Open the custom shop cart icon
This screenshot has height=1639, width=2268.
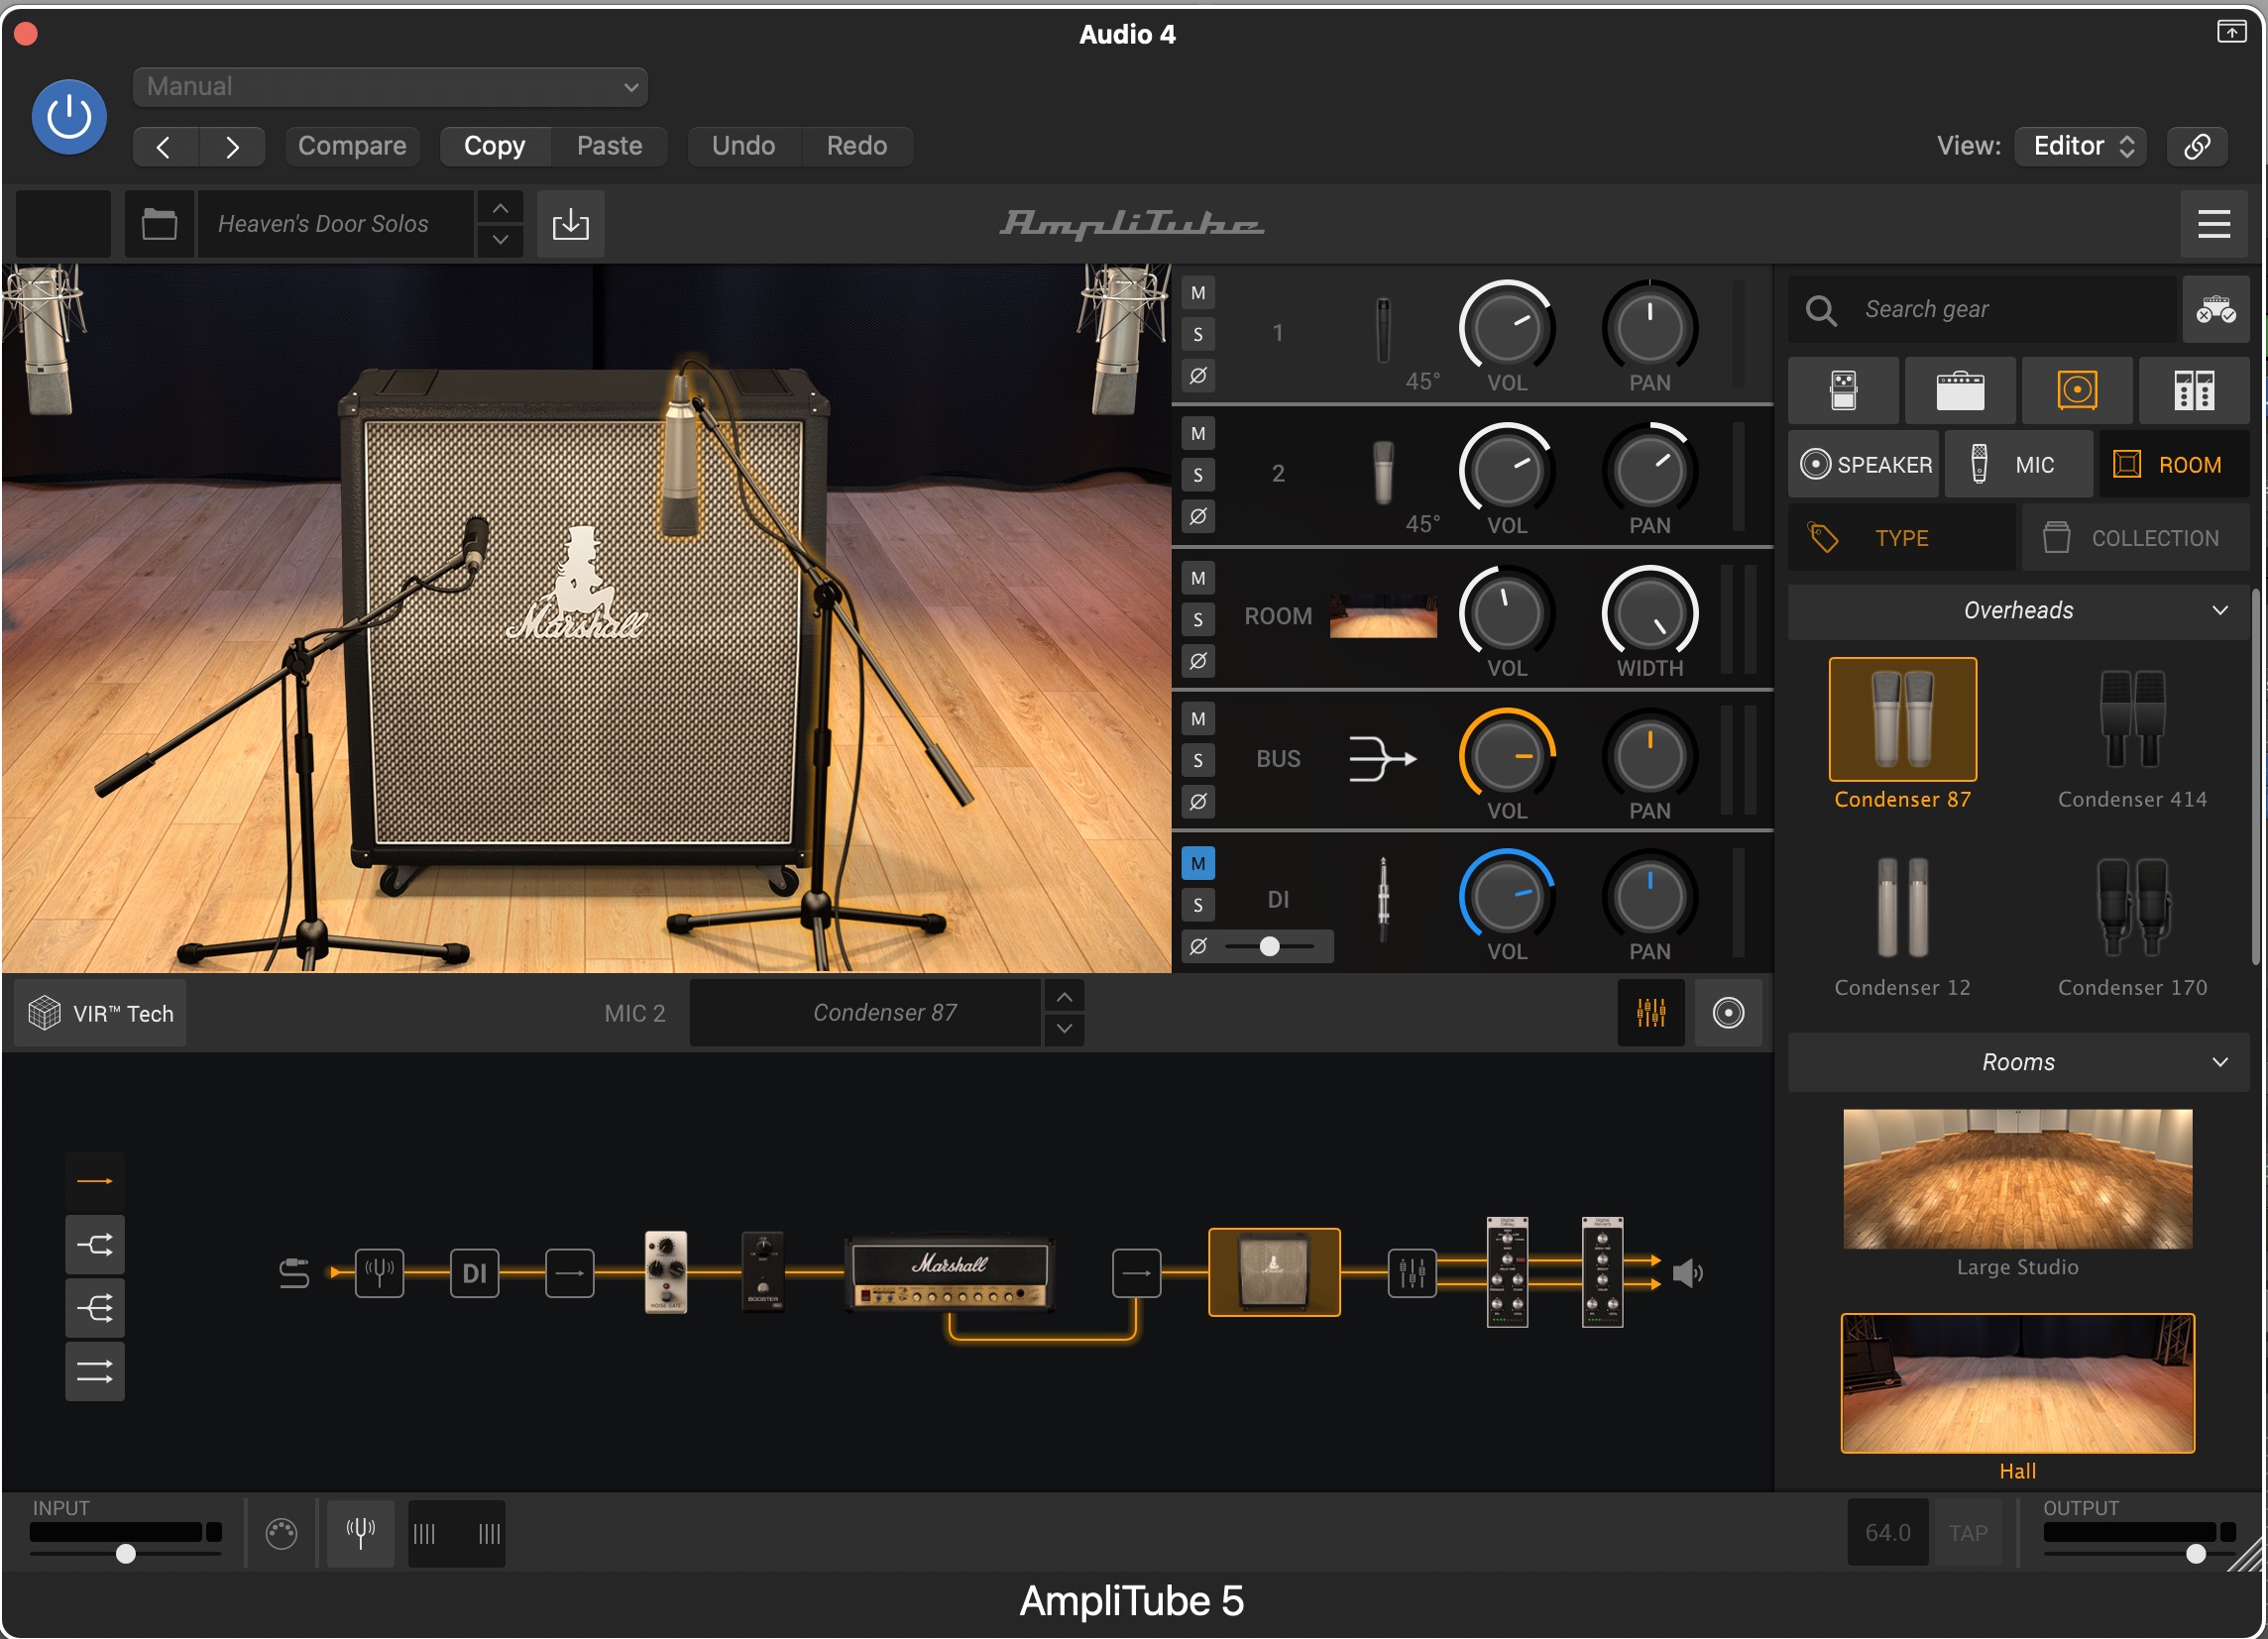click(x=2215, y=310)
